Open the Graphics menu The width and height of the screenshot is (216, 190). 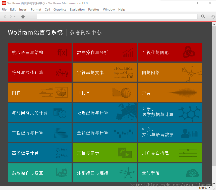pyautogui.click(x=60, y=9)
